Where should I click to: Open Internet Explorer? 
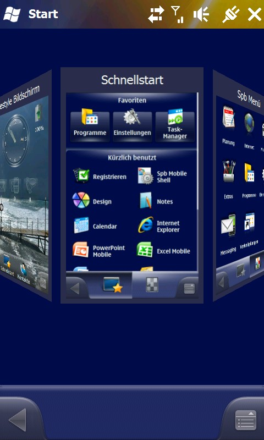point(158,226)
